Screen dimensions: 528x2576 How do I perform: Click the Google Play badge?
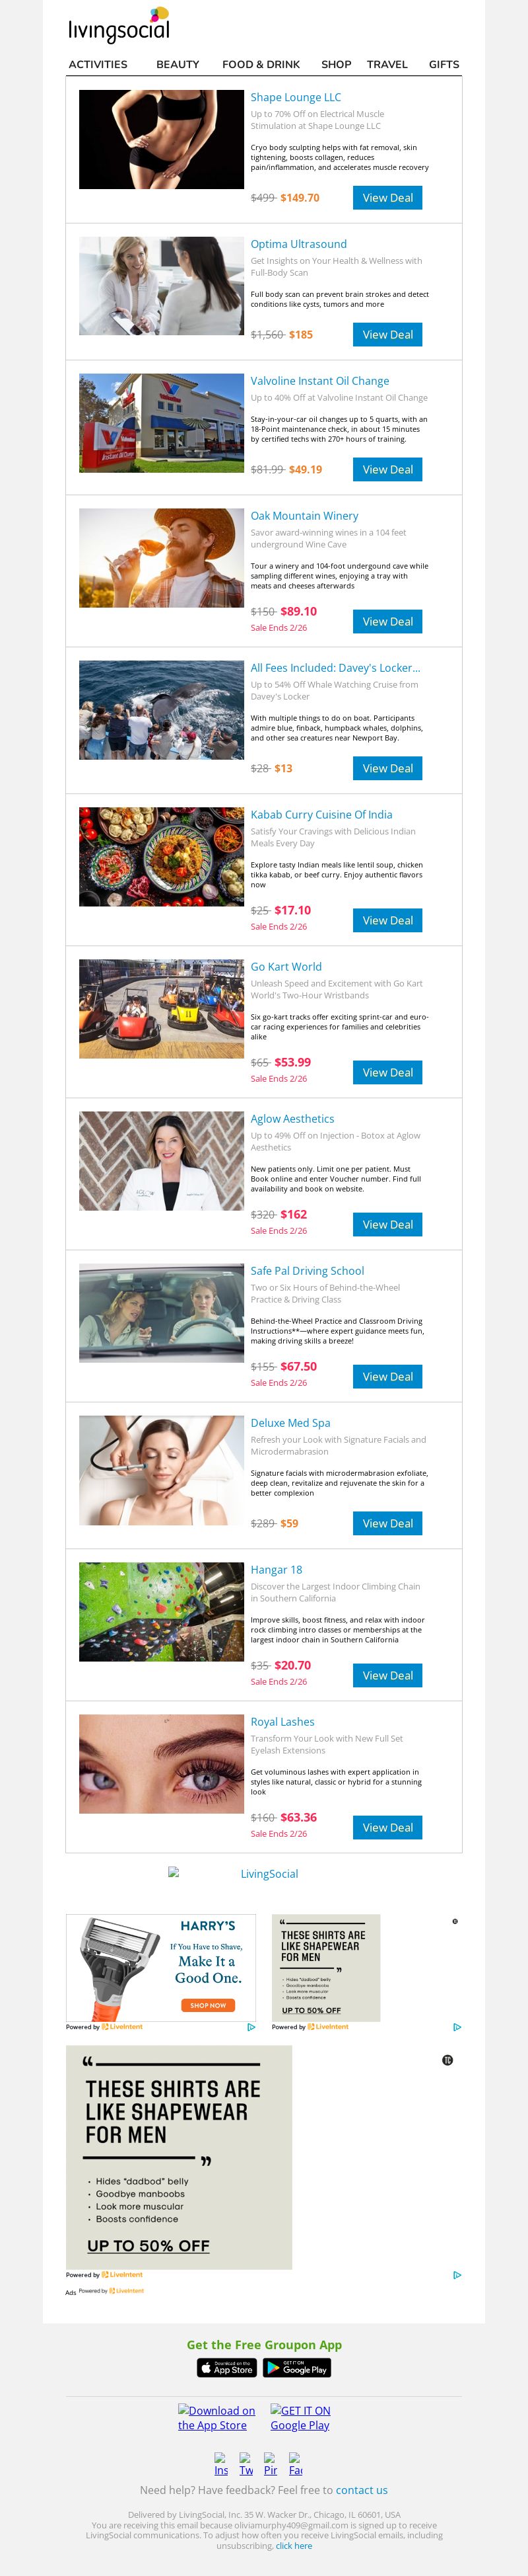[298, 2368]
